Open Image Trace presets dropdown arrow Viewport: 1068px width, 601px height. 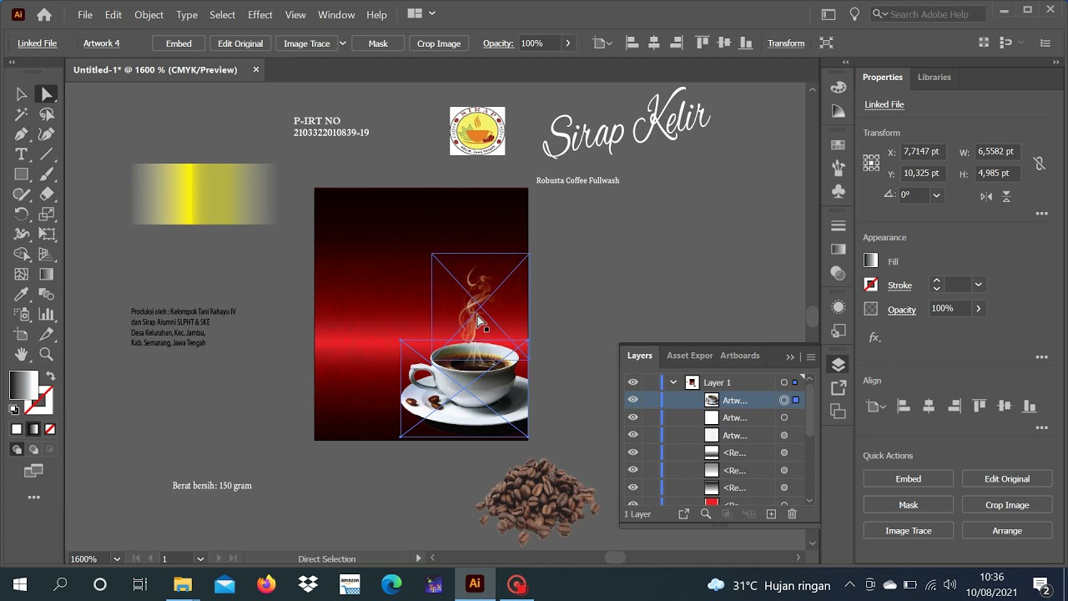pos(342,43)
